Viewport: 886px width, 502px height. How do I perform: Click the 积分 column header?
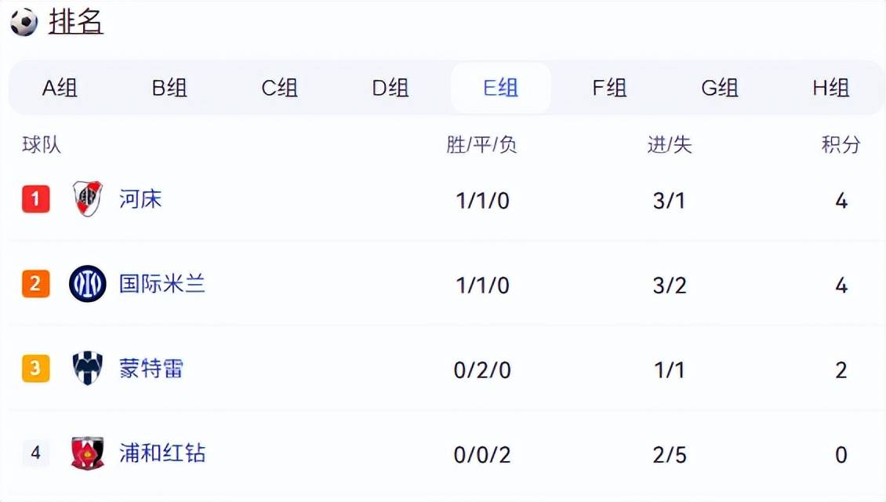coord(843,144)
